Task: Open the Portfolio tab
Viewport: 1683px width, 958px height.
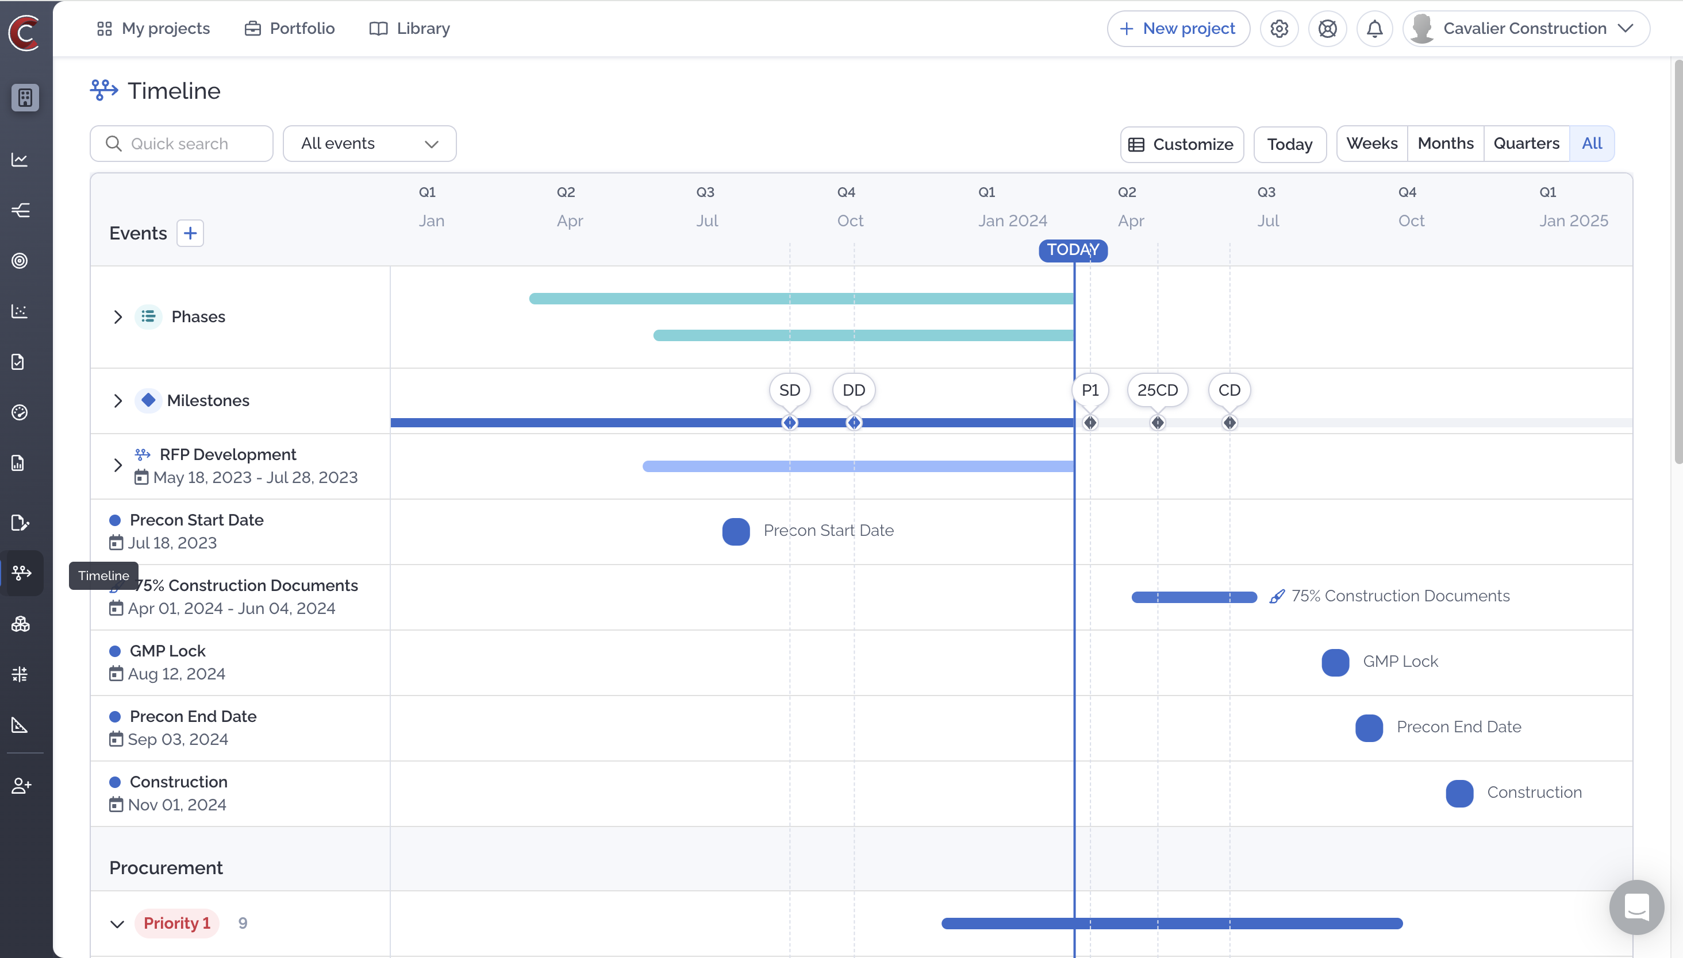Action: (x=290, y=29)
